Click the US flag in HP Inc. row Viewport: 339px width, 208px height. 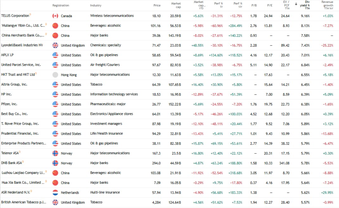click(55, 94)
